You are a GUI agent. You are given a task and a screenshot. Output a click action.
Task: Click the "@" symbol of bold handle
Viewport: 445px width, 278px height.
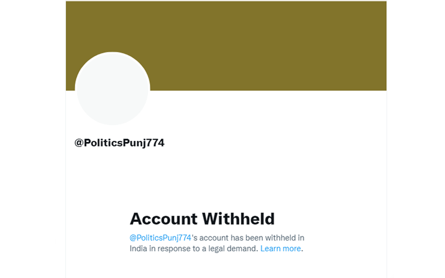(78, 143)
